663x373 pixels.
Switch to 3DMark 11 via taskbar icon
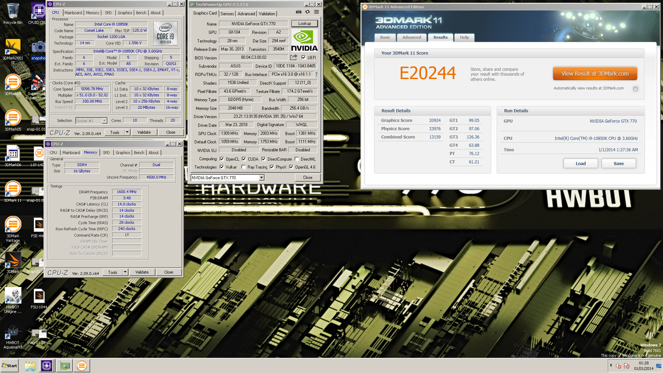coord(82,366)
